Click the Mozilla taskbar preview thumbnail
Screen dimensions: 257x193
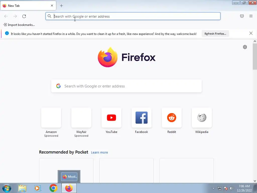pos(69,176)
